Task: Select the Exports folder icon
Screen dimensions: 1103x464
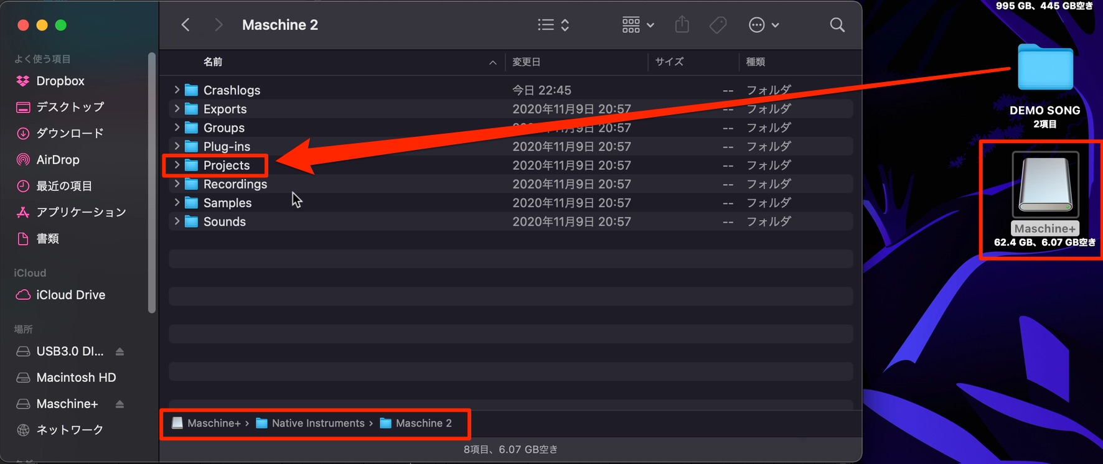Action: 192,109
